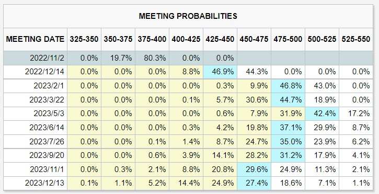Click the 27.4% cell for 2023/12/13

pyautogui.click(x=254, y=183)
